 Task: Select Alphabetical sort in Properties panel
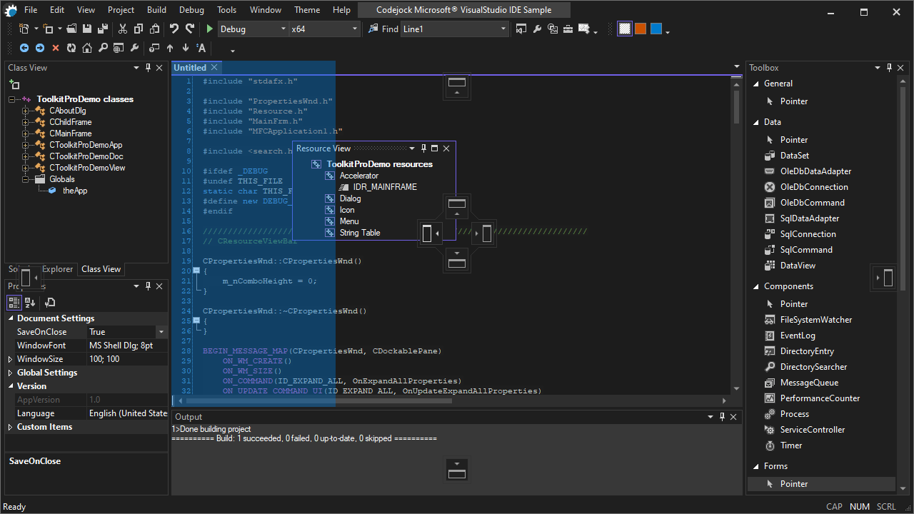point(30,302)
